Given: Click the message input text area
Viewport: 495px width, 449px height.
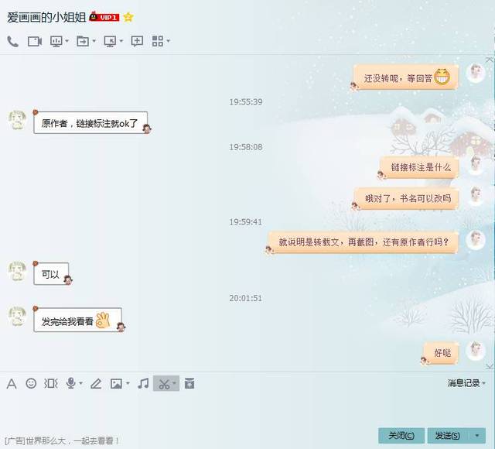Looking at the screenshot, I should (246, 410).
